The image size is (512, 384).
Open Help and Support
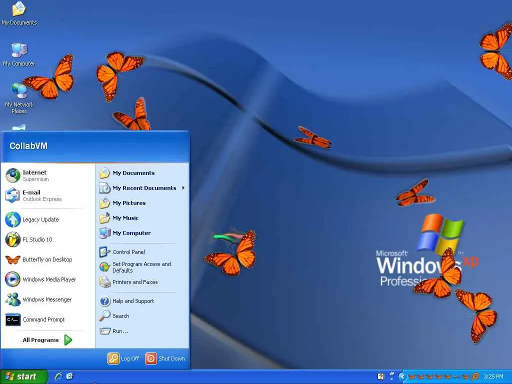142,301
